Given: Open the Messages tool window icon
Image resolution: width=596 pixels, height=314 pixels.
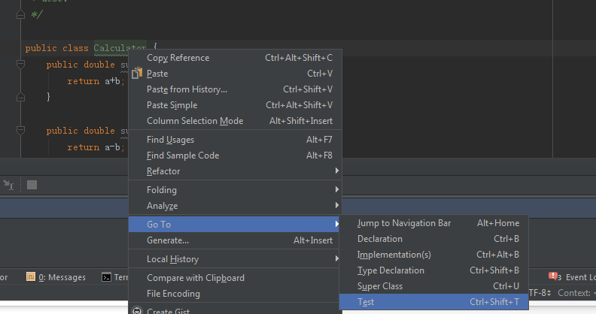Looking at the screenshot, I should click(x=31, y=277).
